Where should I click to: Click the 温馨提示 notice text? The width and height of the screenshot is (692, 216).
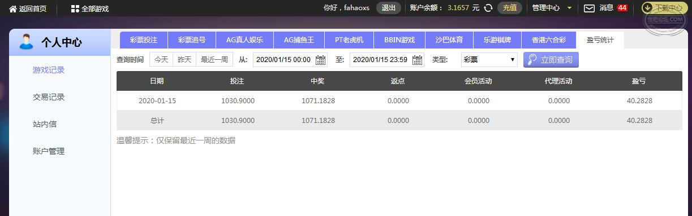pos(176,140)
